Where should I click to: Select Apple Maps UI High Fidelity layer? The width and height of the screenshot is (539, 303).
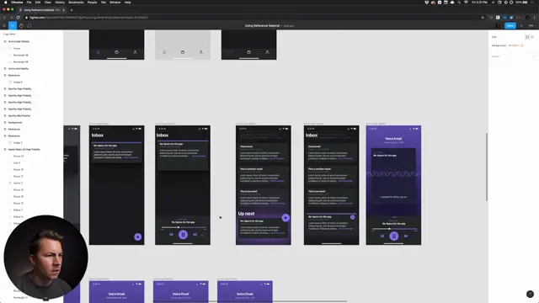(x=24, y=150)
